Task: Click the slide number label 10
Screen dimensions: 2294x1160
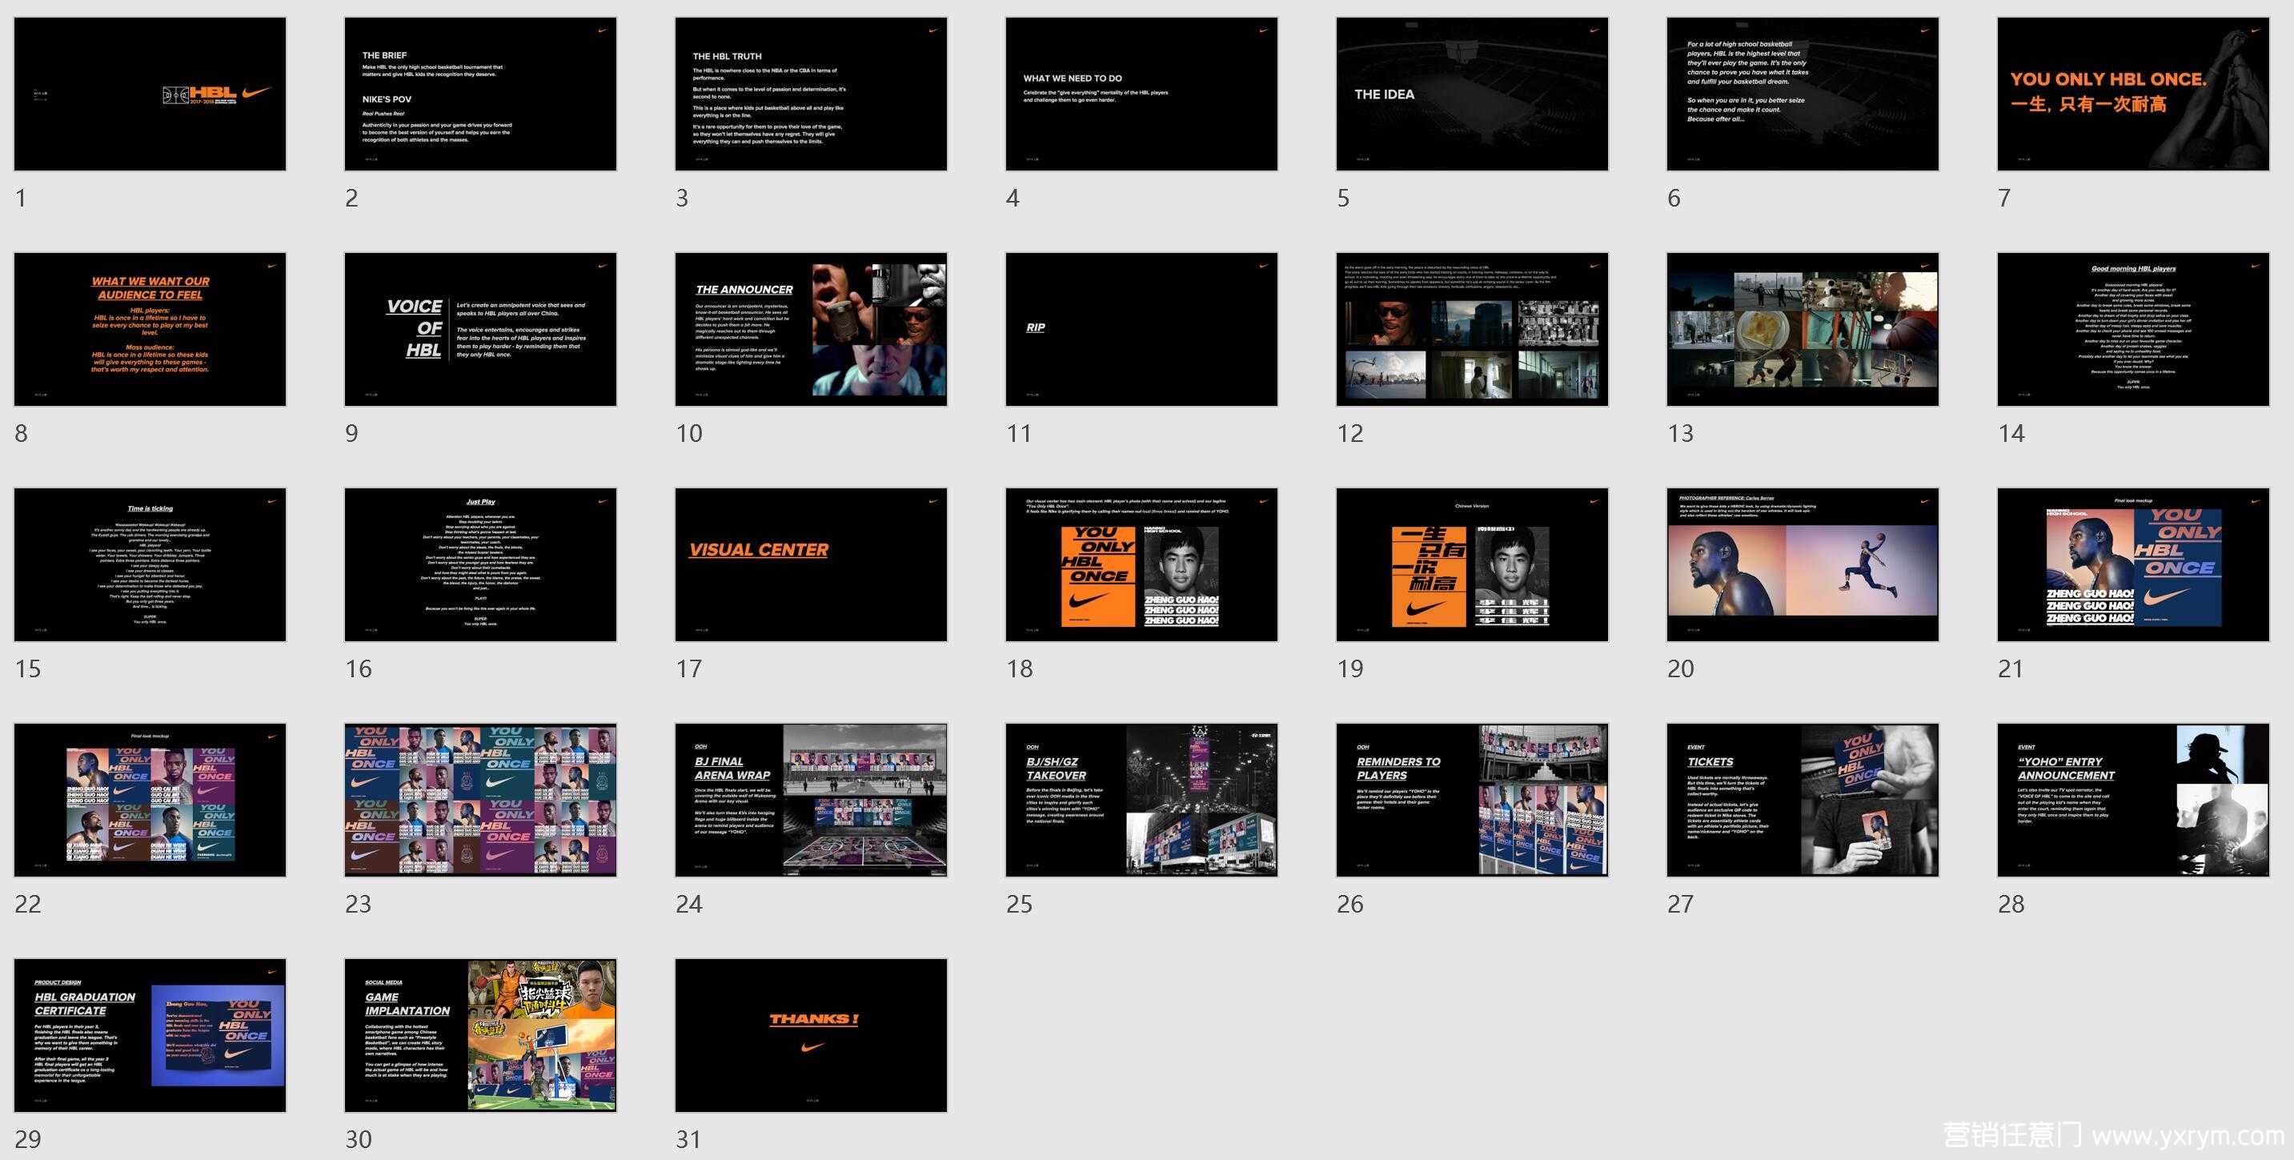Action: click(x=689, y=433)
